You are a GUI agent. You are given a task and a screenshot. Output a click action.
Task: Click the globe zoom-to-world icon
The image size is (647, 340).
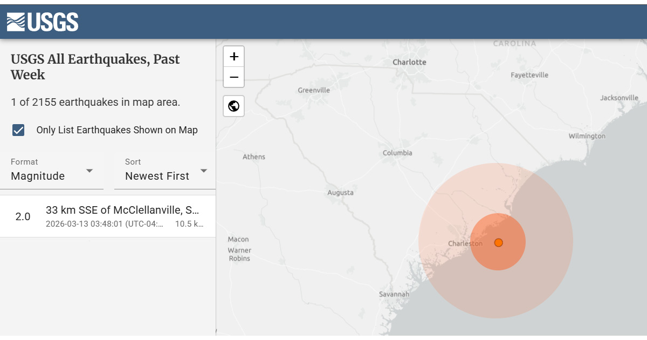[x=234, y=106]
